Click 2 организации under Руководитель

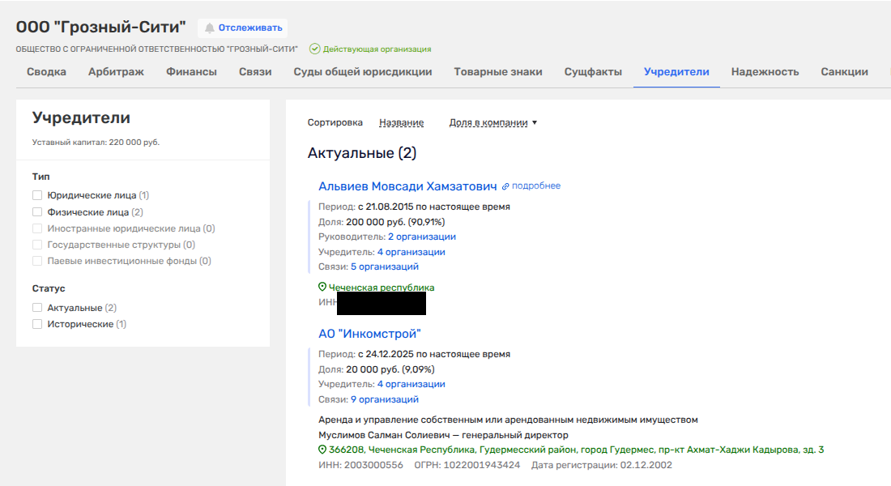pyautogui.click(x=421, y=237)
